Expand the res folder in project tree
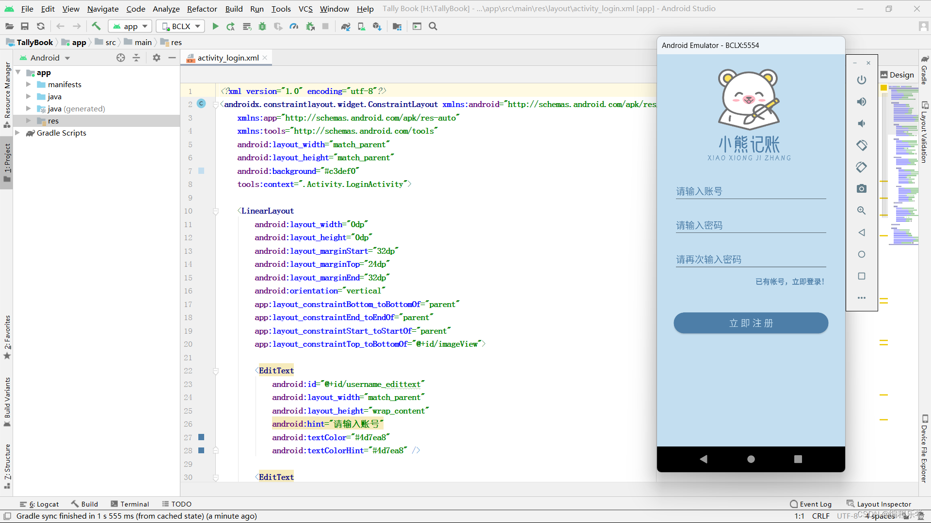Screen dimensions: 931x523 pyautogui.click(x=29, y=121)
